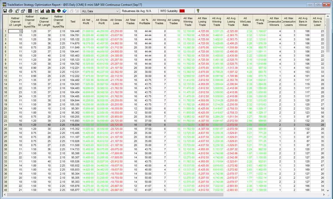Click the Robustness Idx Avg: N/A label
Viewport: 333px width, 199px height.
(x=136, y=11)
